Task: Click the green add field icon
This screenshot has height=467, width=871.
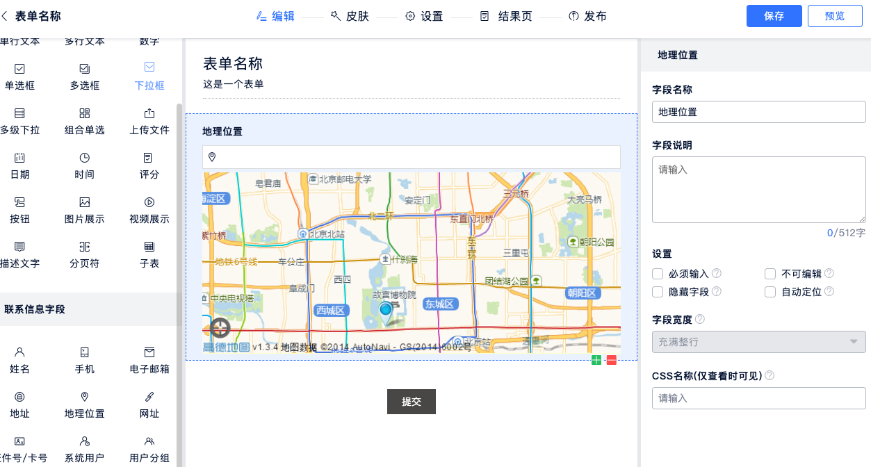Action: (596, 360)
